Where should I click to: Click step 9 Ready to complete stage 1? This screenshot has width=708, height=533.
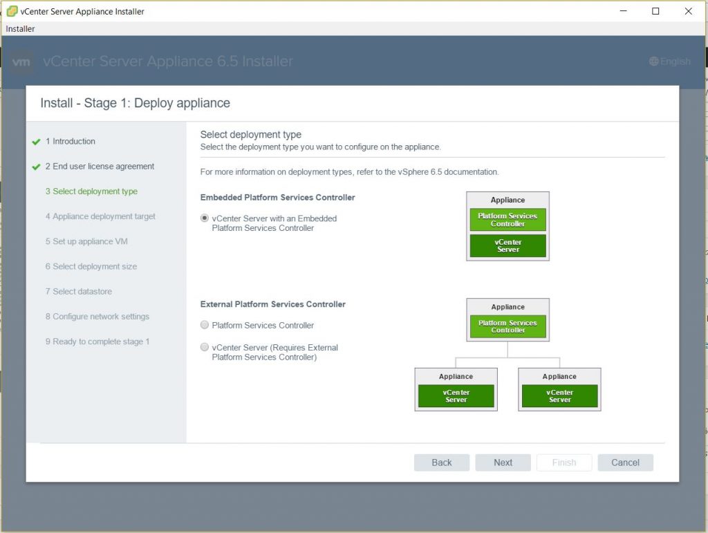(x=97, y=342)
